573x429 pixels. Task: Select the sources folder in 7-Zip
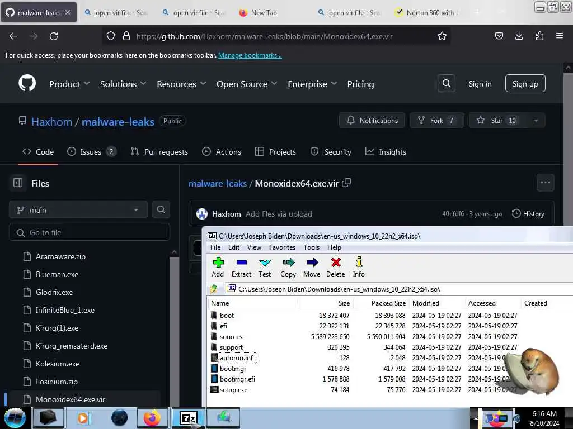231,337
